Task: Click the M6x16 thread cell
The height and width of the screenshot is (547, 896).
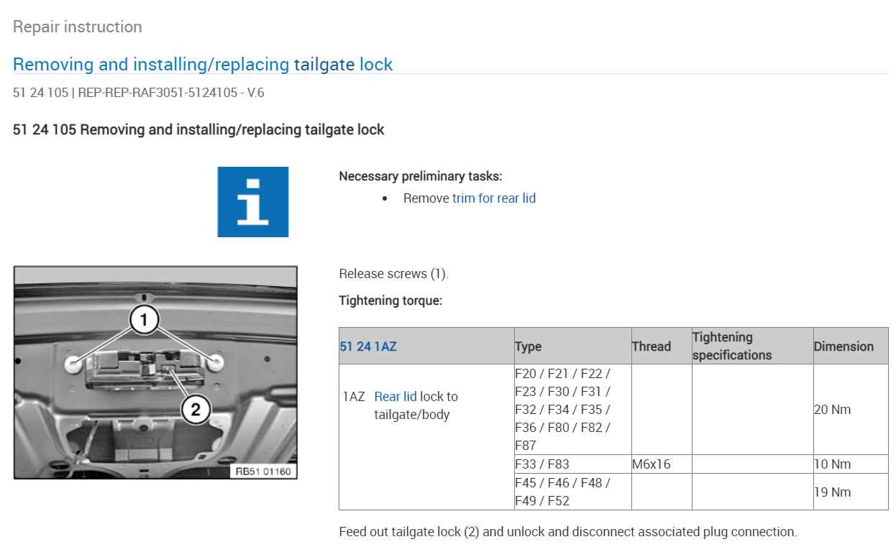Action: coord(651,464)
